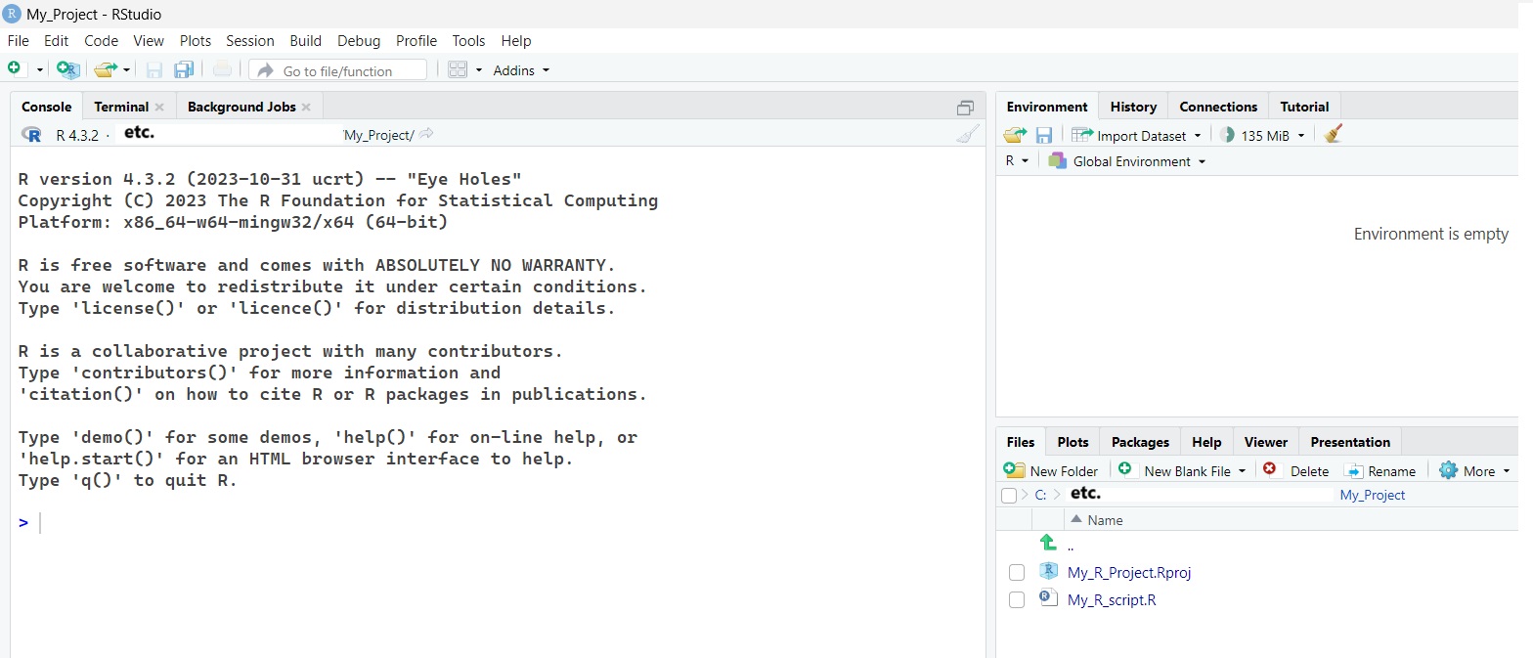
Task: Close the Terminal tab
Action: click(x=159, y=107)
